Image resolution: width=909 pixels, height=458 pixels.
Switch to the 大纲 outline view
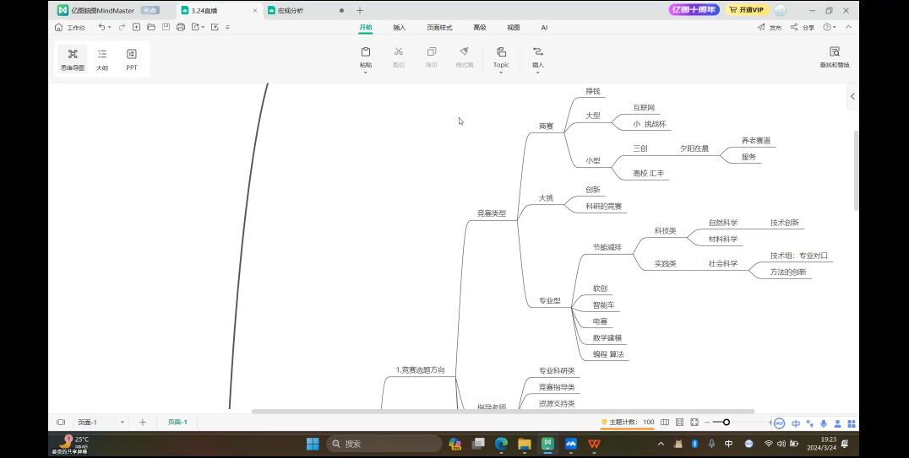pyautogui.click(x=102, y=59)
